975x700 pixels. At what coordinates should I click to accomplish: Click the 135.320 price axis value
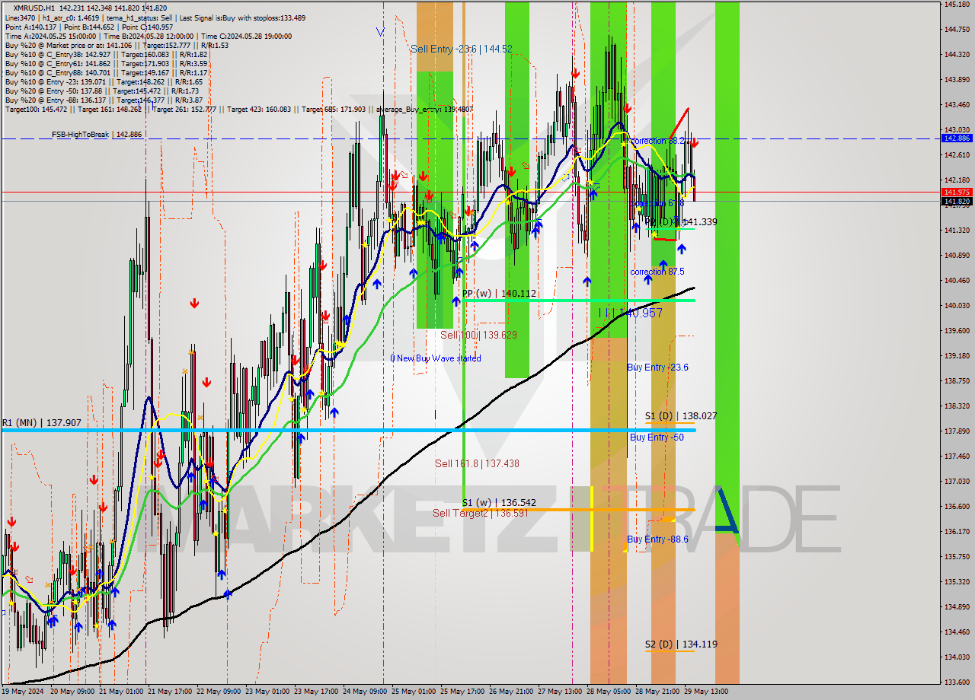[957, 582]
